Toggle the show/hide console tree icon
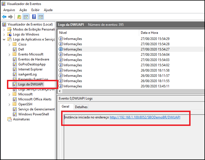205x160 pixels. pos(26,17)
